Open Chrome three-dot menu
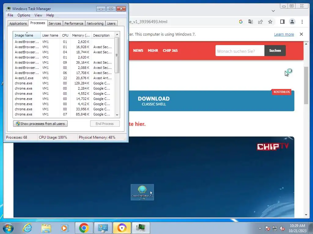Screen dimensions: 313x234 pyautogui.click(x=302, y=22)
